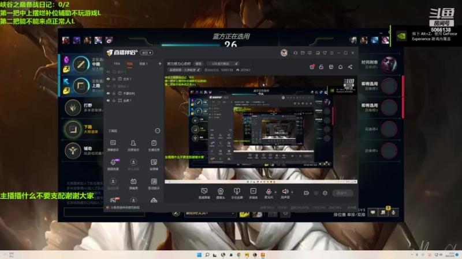The height and width of the screenshot is (259, 462).
Task: Toggle the unlock icon beside gift box
Action: (322, 67)
